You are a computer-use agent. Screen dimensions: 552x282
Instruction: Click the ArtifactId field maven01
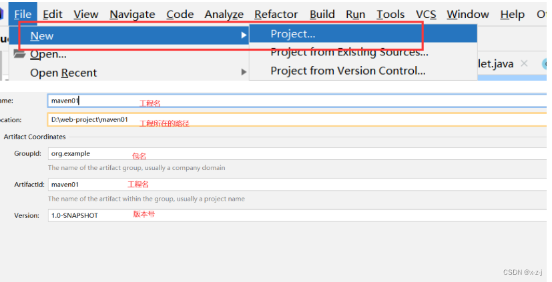[x=297, y=184]
